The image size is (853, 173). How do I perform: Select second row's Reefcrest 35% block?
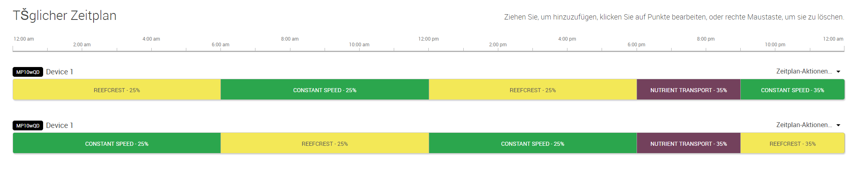point(792,143)
